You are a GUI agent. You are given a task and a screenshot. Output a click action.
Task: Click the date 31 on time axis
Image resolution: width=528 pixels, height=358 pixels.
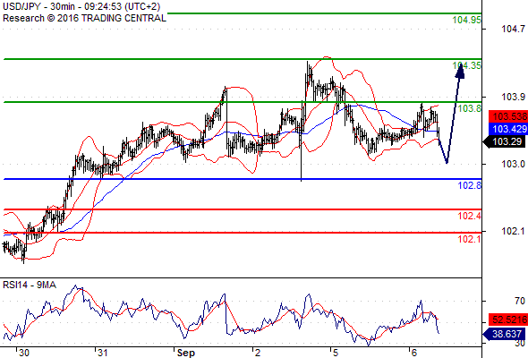(102, 353)
